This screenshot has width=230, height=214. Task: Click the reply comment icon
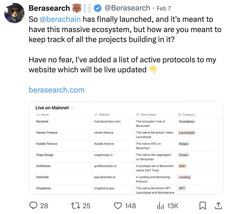pyautogui.click(x=33, y=205)
